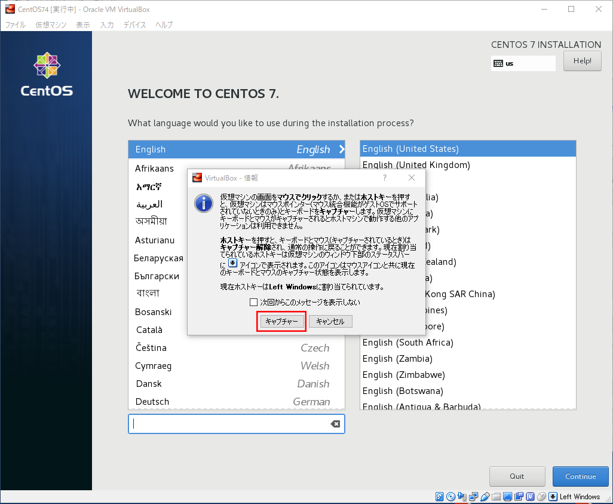Screen dimensions: 613x504
Task: Open the shared folders status icon
Action: pyautogui.click(x=496, y=497)
